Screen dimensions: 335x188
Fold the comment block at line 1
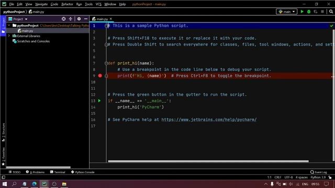[x=106, y=26]
